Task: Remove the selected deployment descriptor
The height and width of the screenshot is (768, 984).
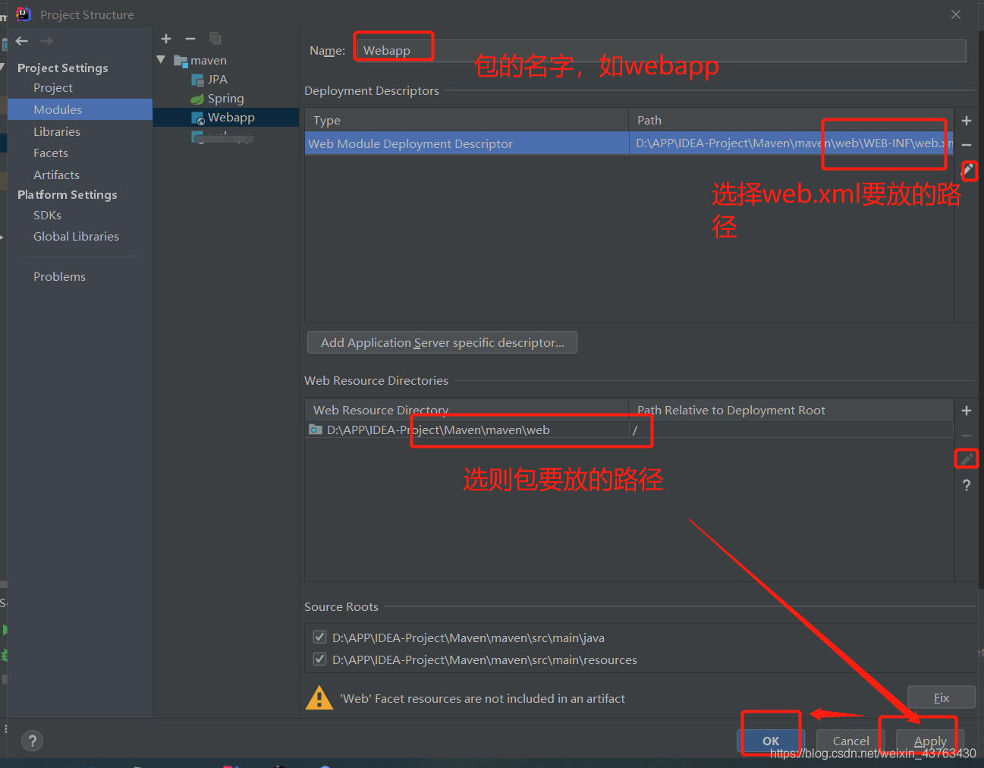Action: tap(967, 144)
